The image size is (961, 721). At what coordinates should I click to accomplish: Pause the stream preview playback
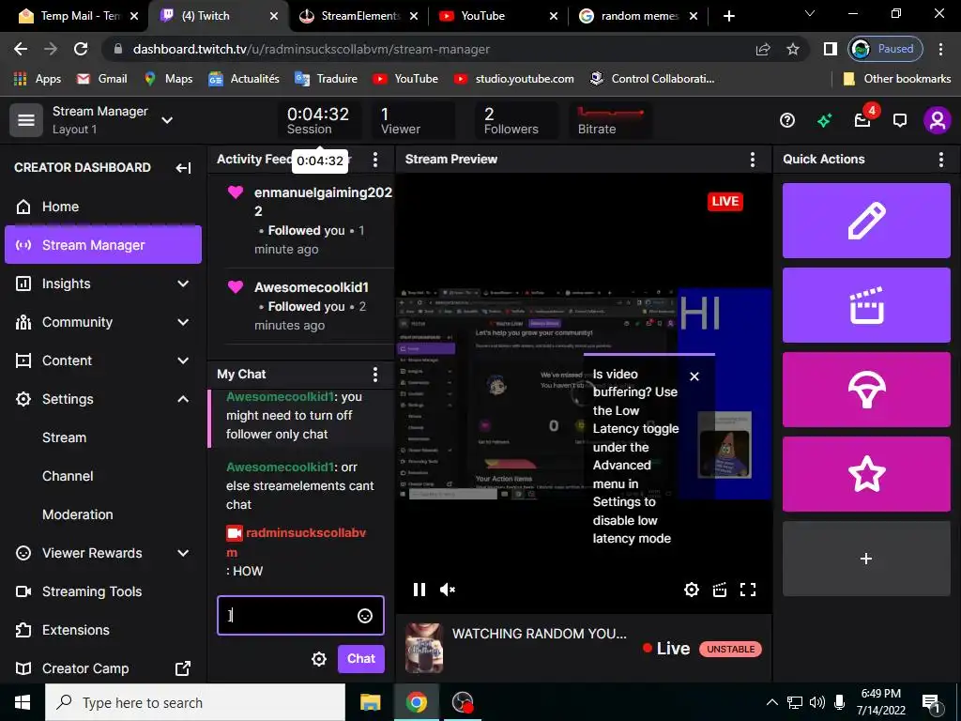[x=419, y=590]
